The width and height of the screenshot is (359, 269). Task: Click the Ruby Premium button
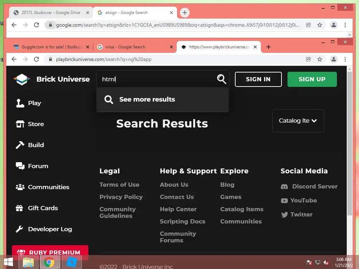click(x=50, y=252)
